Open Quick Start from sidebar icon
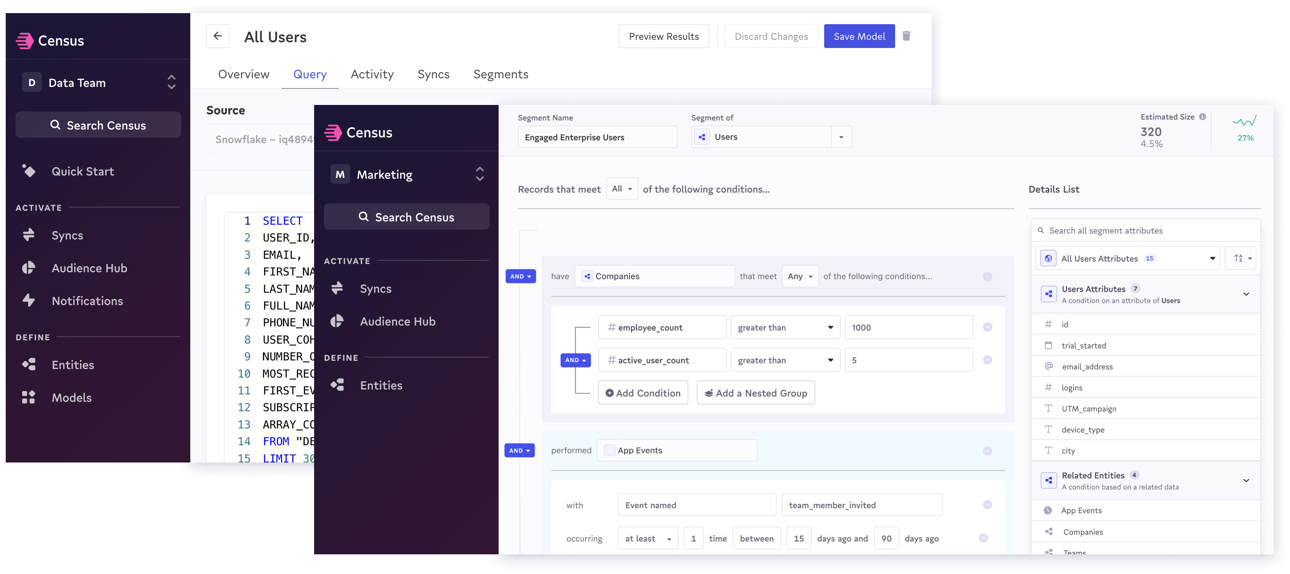Viewport: 1290px width, 574px height. click(x=29, y=171)
